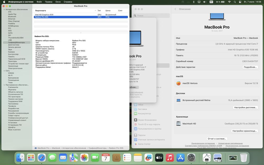Open the Справка menu
The width and height of the screenshot is (264, 165).
coord(68,2)
